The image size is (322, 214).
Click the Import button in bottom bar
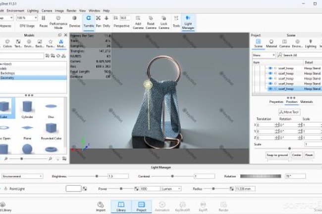point(101,206)
